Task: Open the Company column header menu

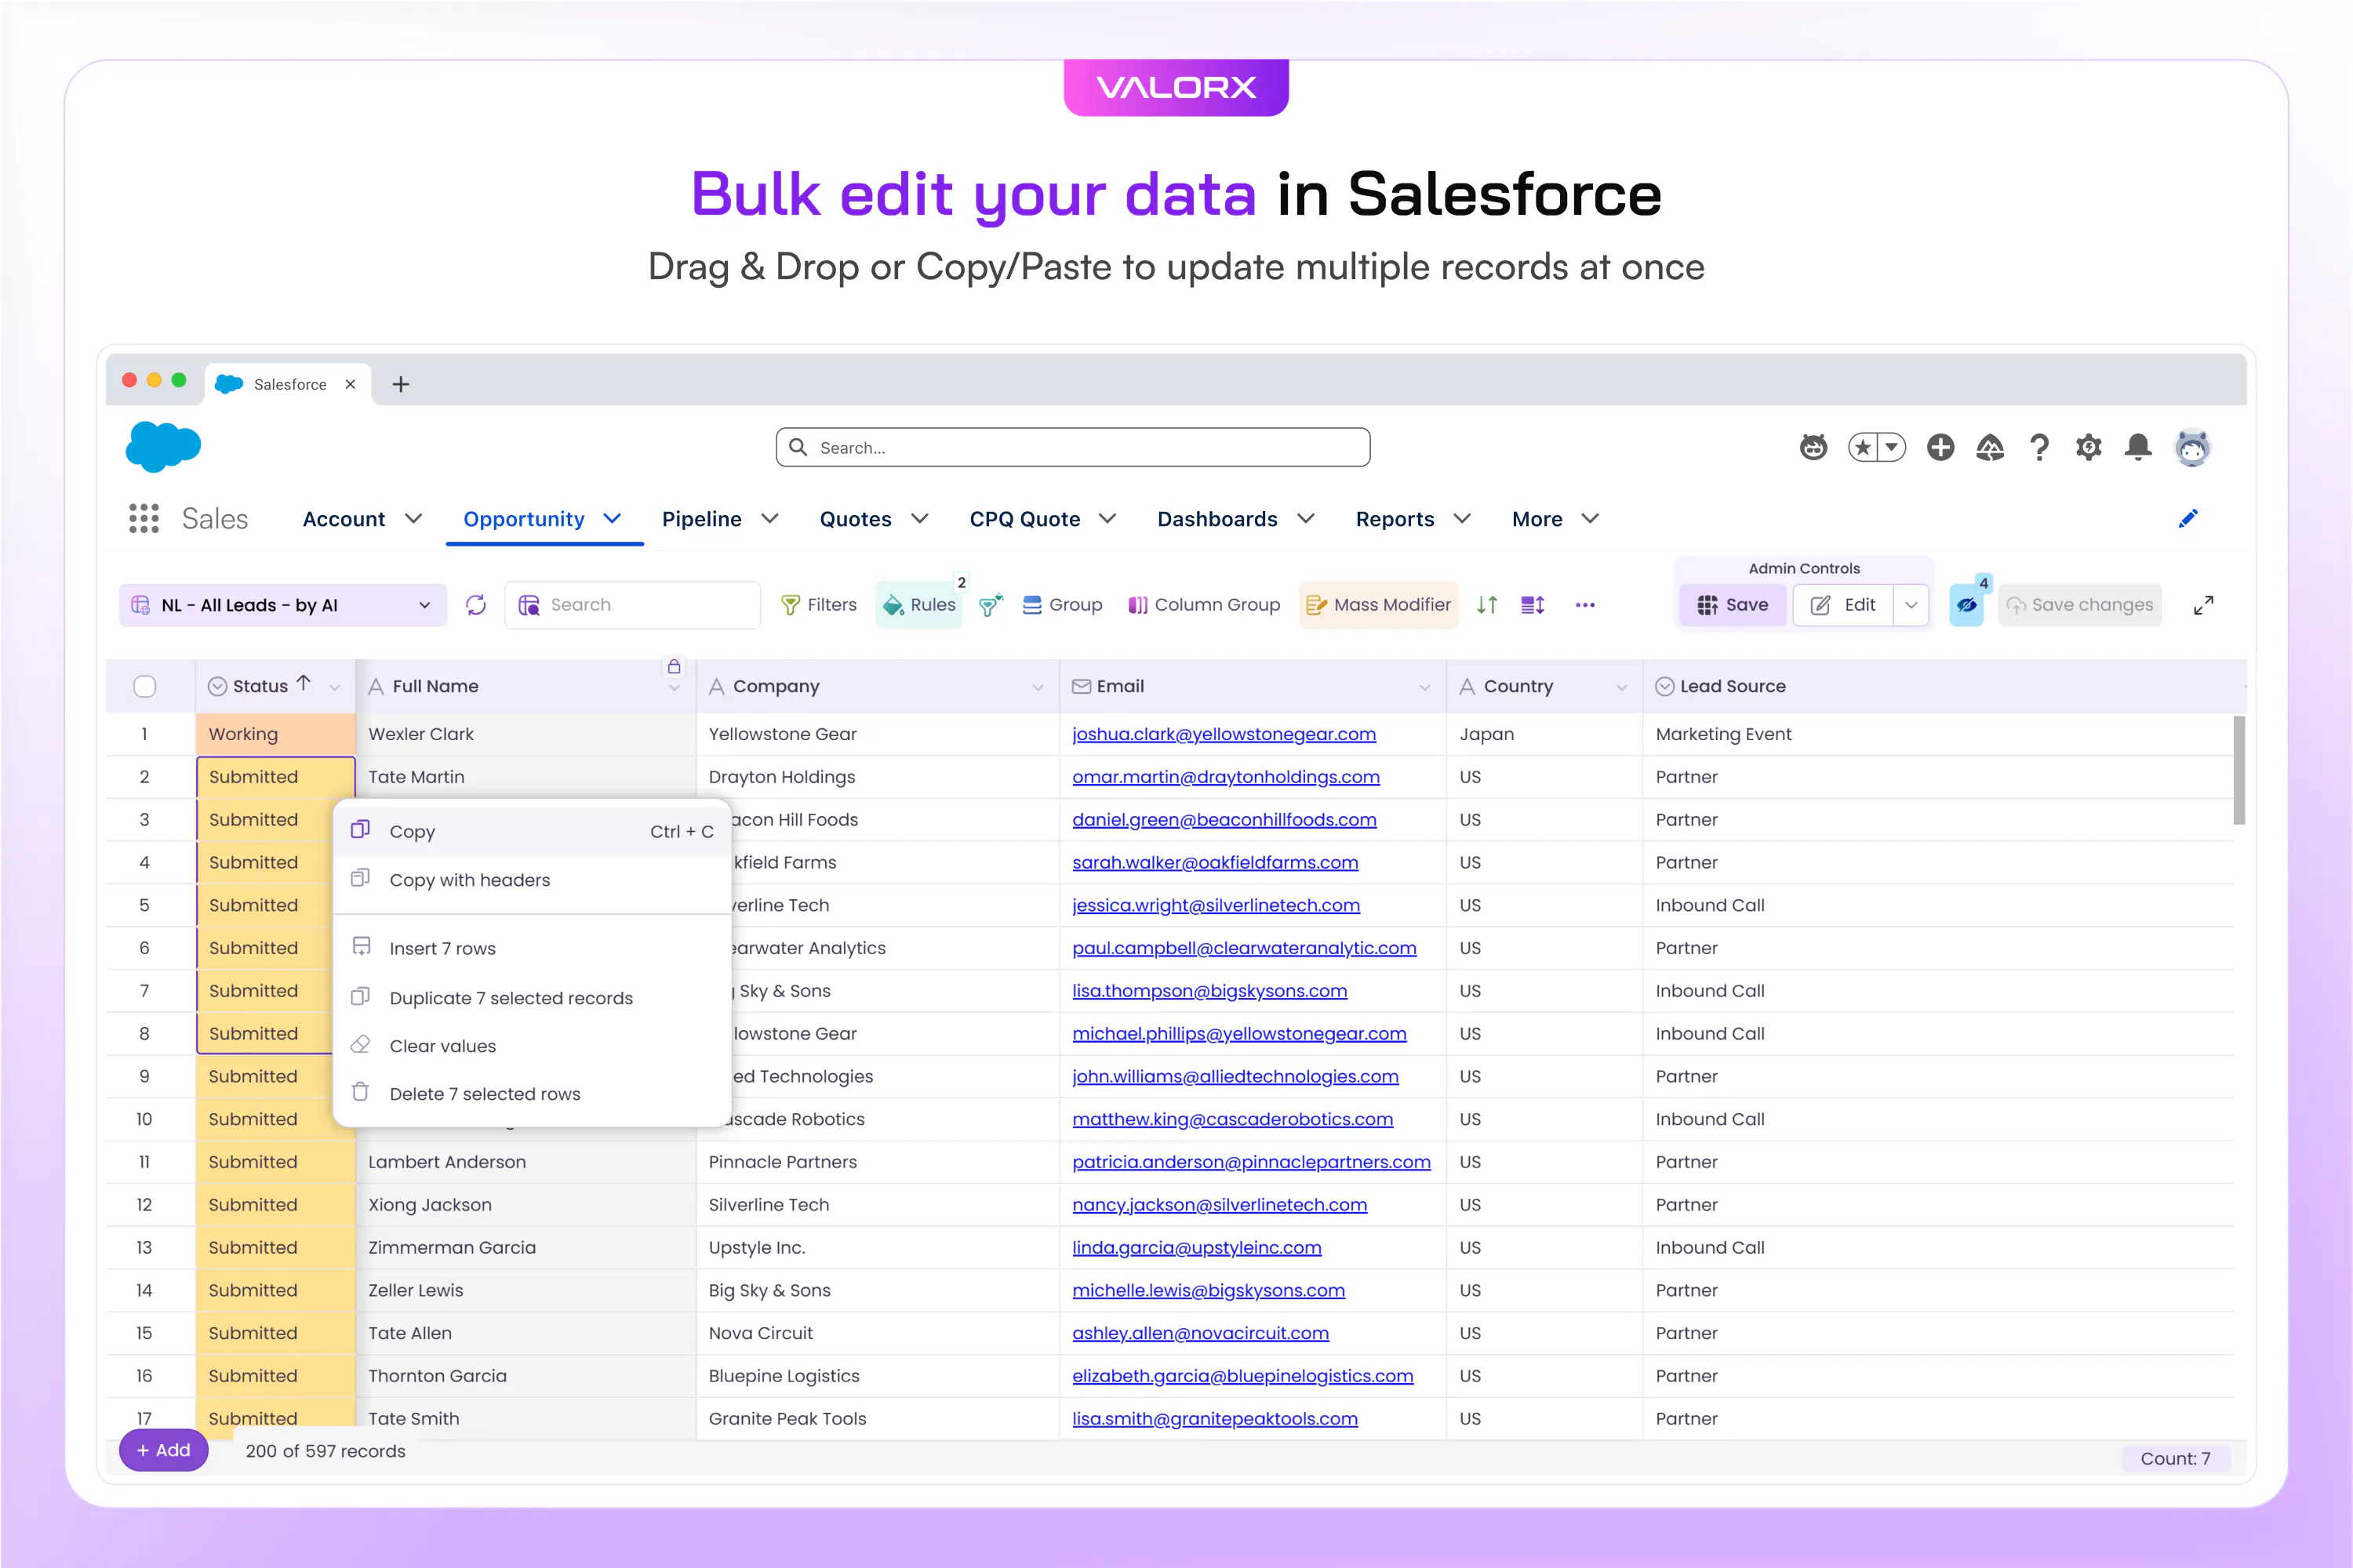Action: point(1038,687)
